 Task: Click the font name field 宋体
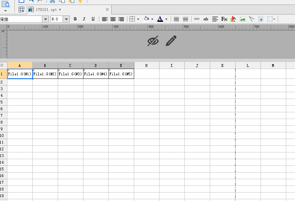(21, 19)
